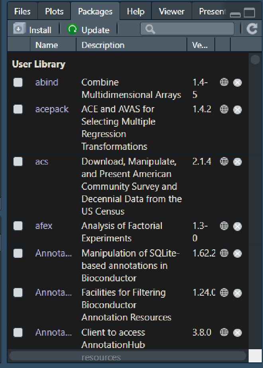Load the acepack package via its checkbox

pos(18,109)
